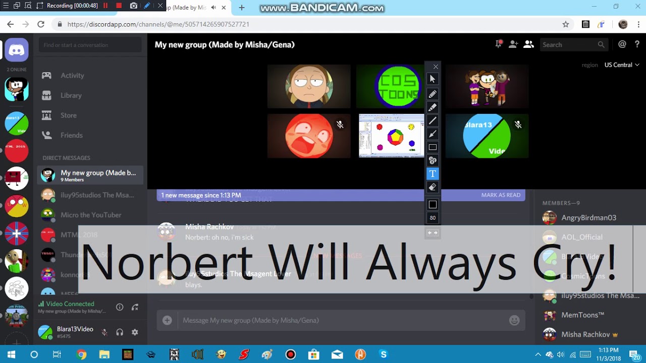Pause the Bandicam recording
Viewport: 646px width, 363px height.
105,6
